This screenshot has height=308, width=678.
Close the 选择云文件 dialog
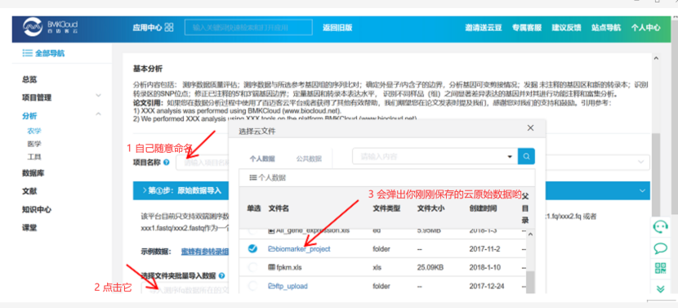point(530,127)
